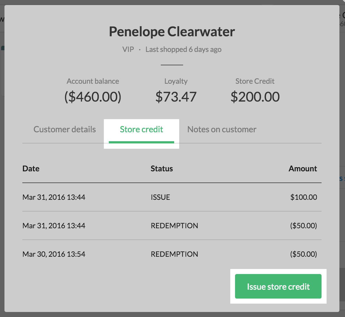Screen dimensions: 345x317
Task: Click the Mar 31, 2016 13:44 ISSUE date
Action: pyautogui.click(x=54, y=197)
